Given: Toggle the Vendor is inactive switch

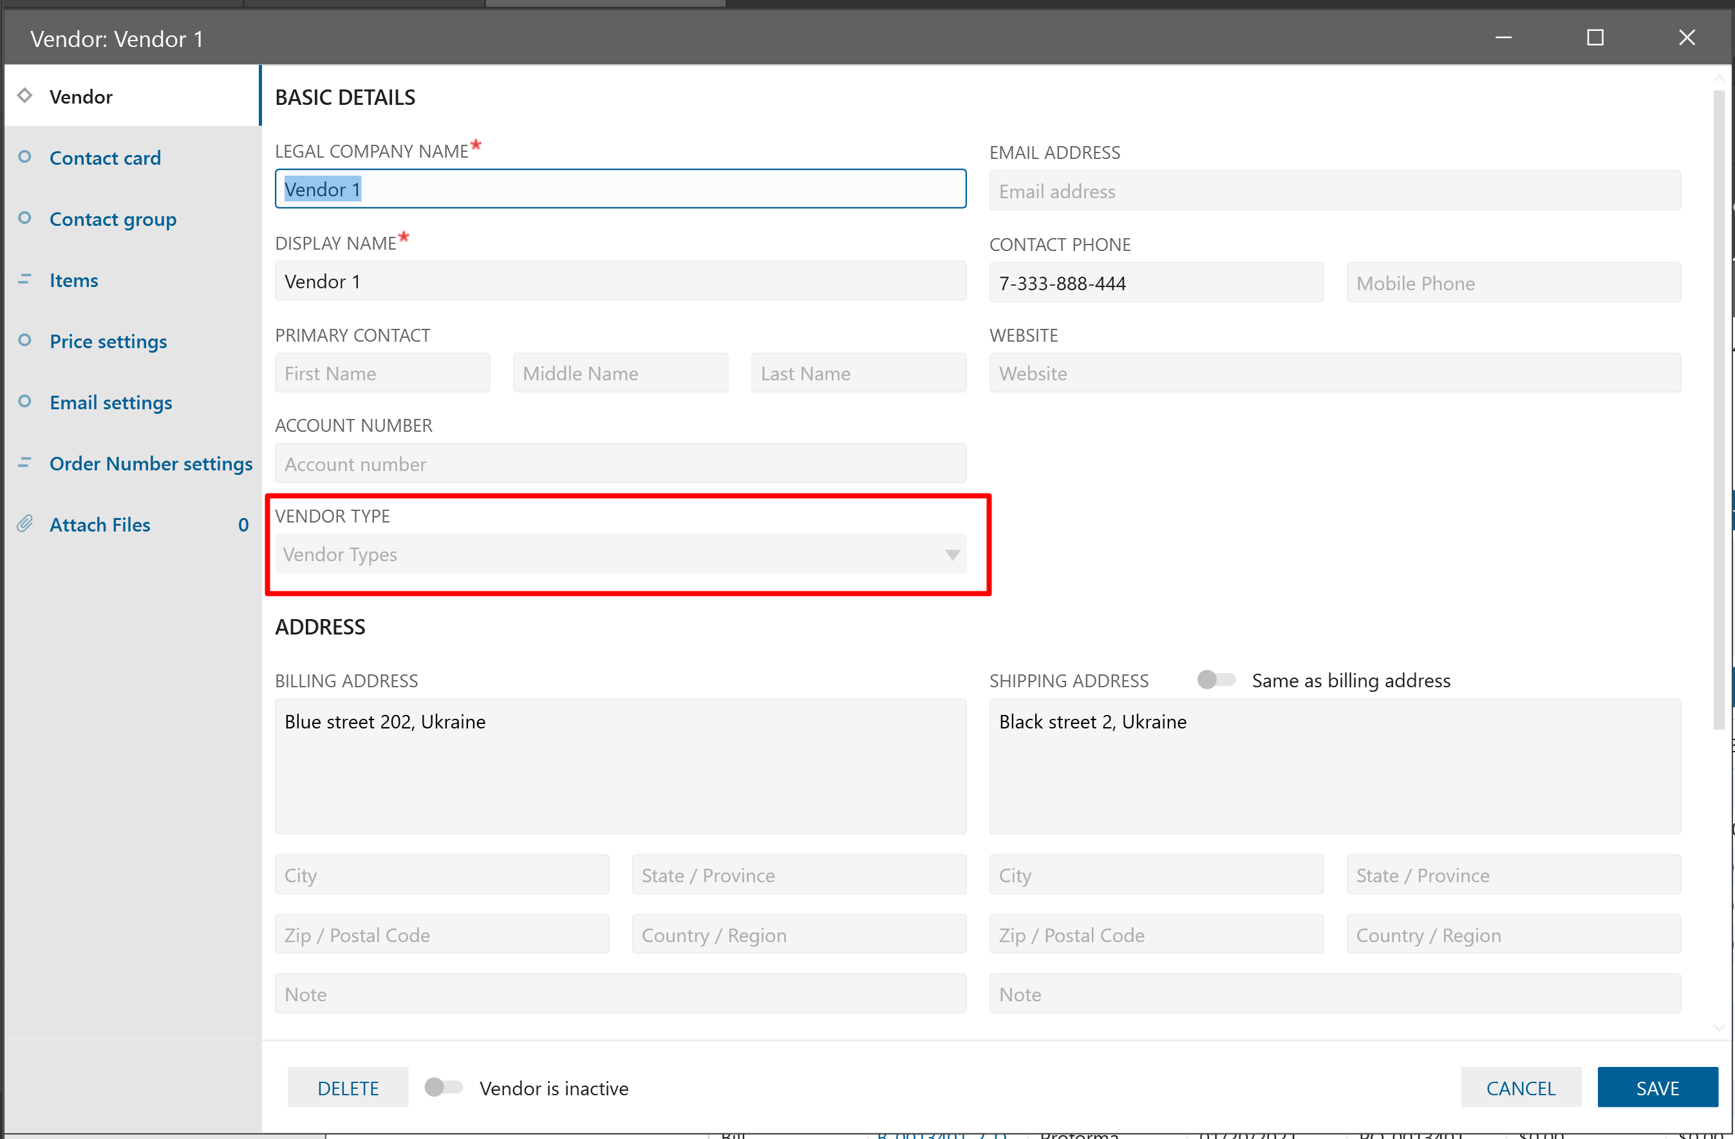Looking at the screenshot, I should [x=443, y=1088].
